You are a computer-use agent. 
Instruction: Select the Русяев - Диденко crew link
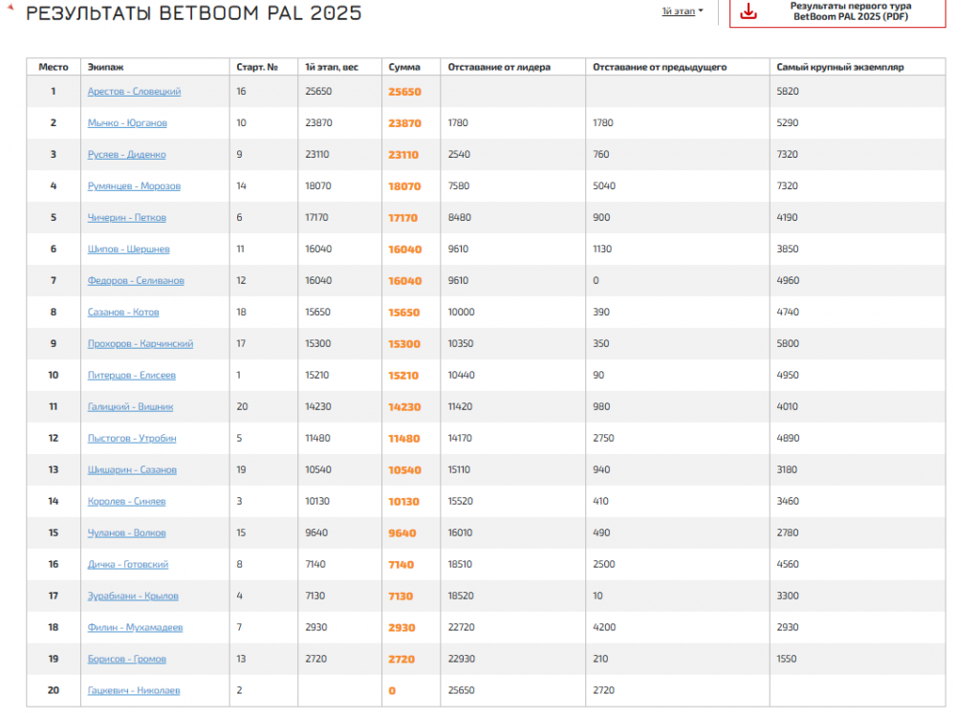[126, 155]
